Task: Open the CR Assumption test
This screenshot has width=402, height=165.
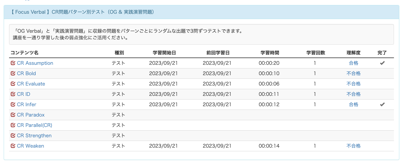Action: tap(35, 63)
